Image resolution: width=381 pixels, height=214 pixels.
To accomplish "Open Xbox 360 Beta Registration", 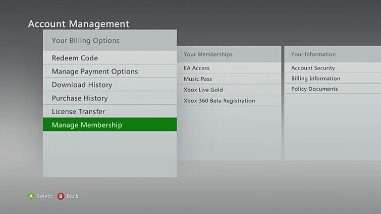I will (x=229, y=101).
